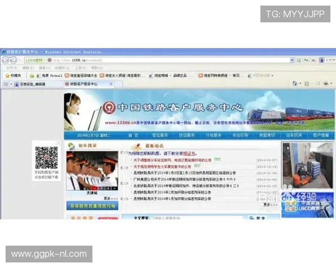Select 客运服务 in the blue navigation bar
The image size is (336, 268).
pos(160,135)
